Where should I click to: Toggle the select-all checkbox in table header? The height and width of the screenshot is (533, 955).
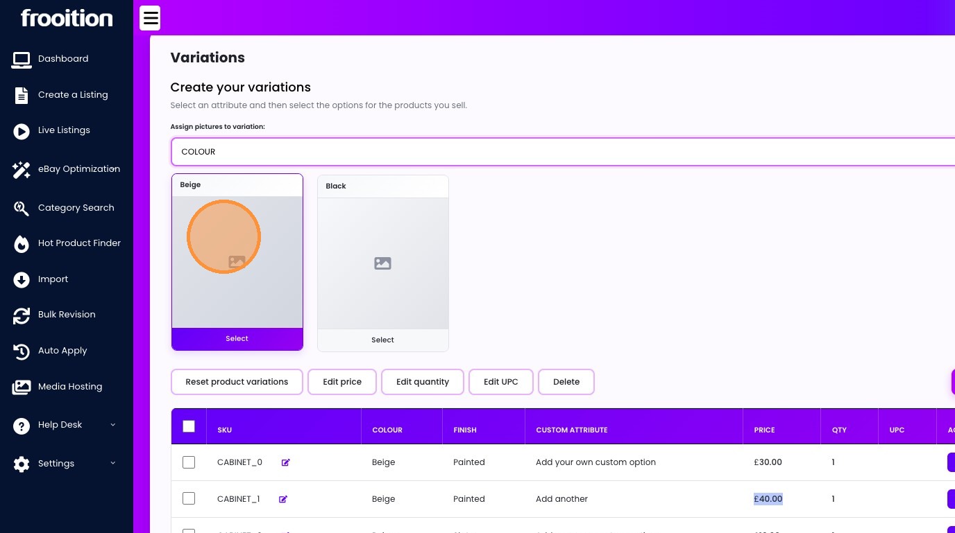[189, 426]
